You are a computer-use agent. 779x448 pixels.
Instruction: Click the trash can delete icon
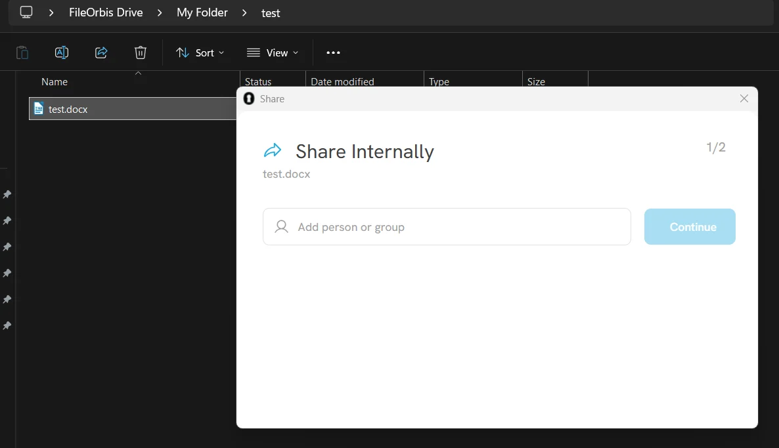[x=140, y=52]
